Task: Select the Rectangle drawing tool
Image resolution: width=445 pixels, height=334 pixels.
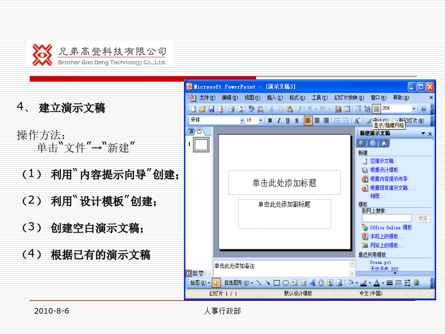Action: [x=277, y=283]
